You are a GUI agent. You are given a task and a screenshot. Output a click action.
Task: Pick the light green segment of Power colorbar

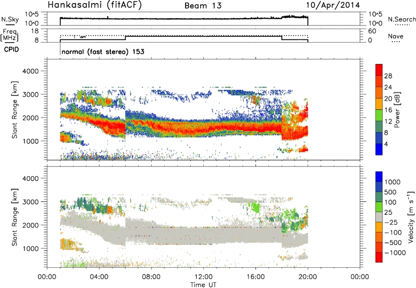(379, 116)
